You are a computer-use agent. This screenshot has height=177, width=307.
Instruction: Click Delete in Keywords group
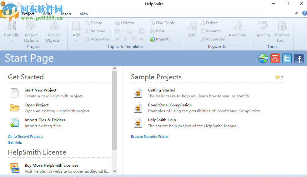209,23
